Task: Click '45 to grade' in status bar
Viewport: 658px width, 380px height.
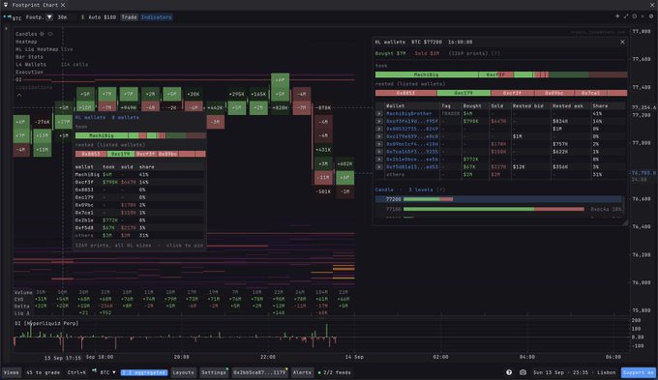Action: pyautogui.click(x=43, y=372)
